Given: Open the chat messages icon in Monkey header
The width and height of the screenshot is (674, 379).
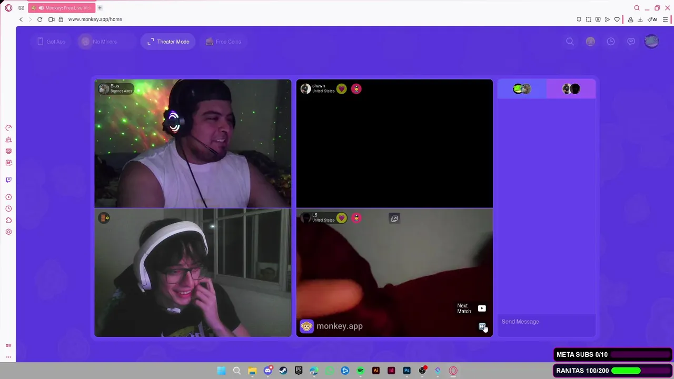Looking at the screenshot, I should click(631, 42).
